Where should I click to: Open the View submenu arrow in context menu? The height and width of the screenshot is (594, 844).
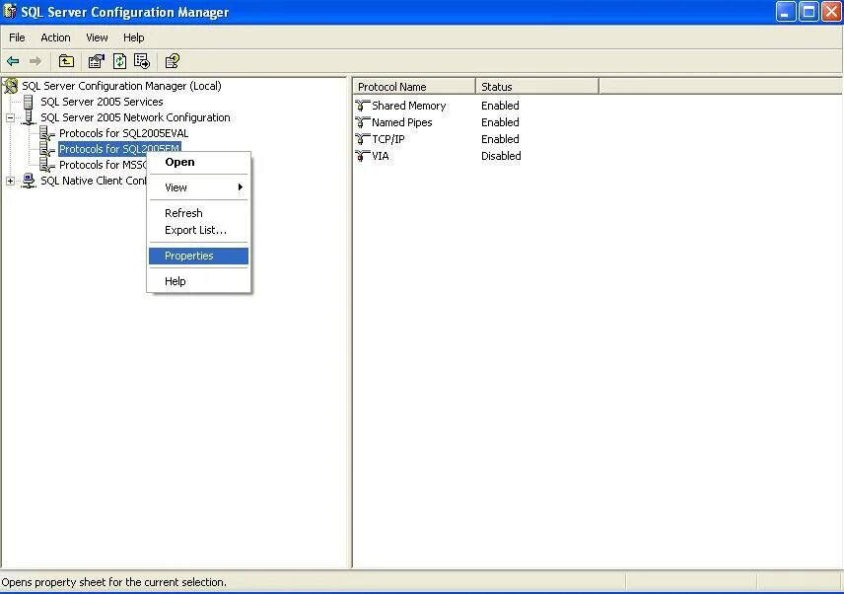[241, 187]
